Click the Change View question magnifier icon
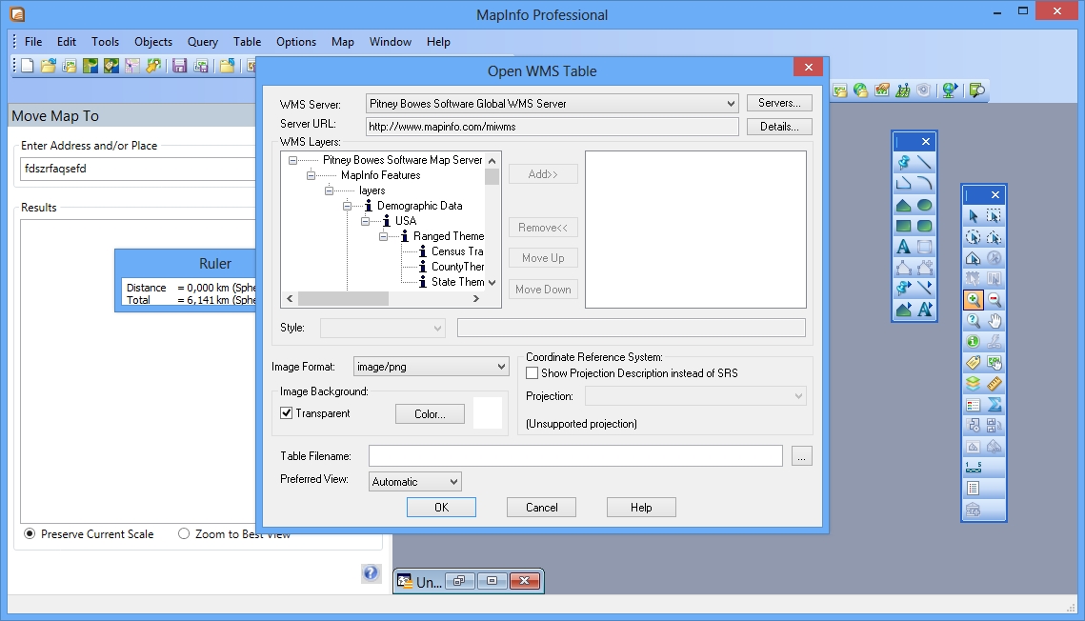1085x621 pixels. click(x=973, y=320)
